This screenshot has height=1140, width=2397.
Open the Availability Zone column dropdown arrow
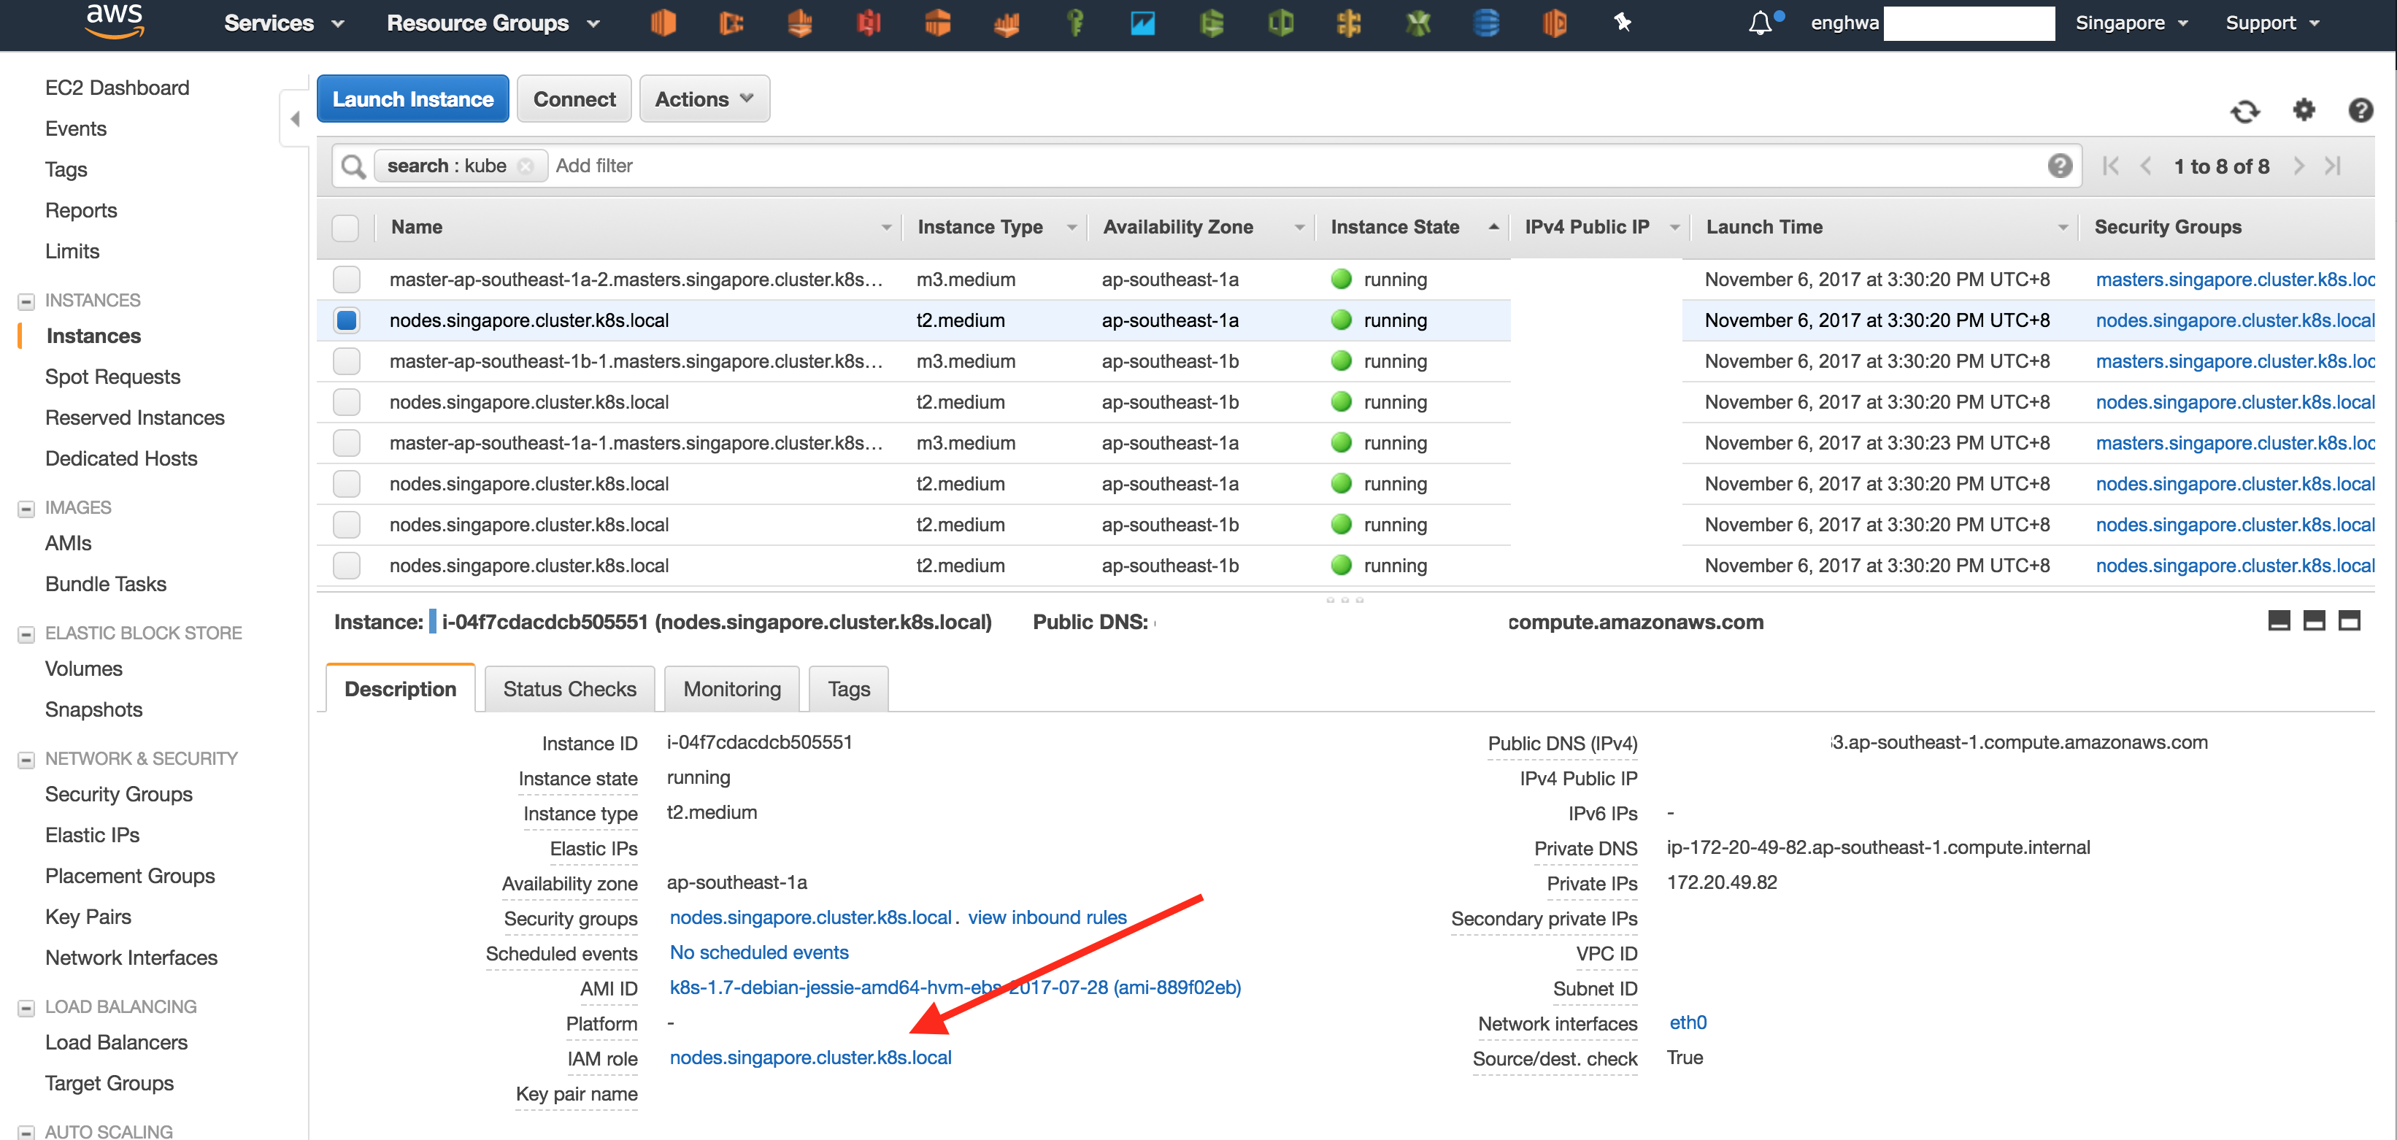tap(1299, 228)
